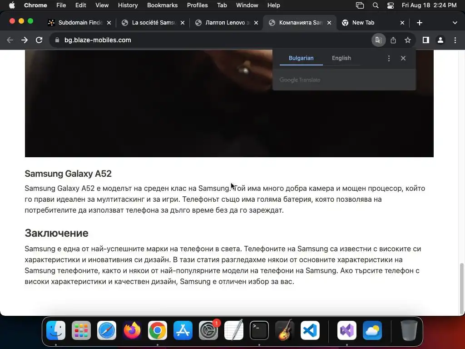The image size is (465, 349).
Task: Close the New Tab tab
Action: [402, 23]
